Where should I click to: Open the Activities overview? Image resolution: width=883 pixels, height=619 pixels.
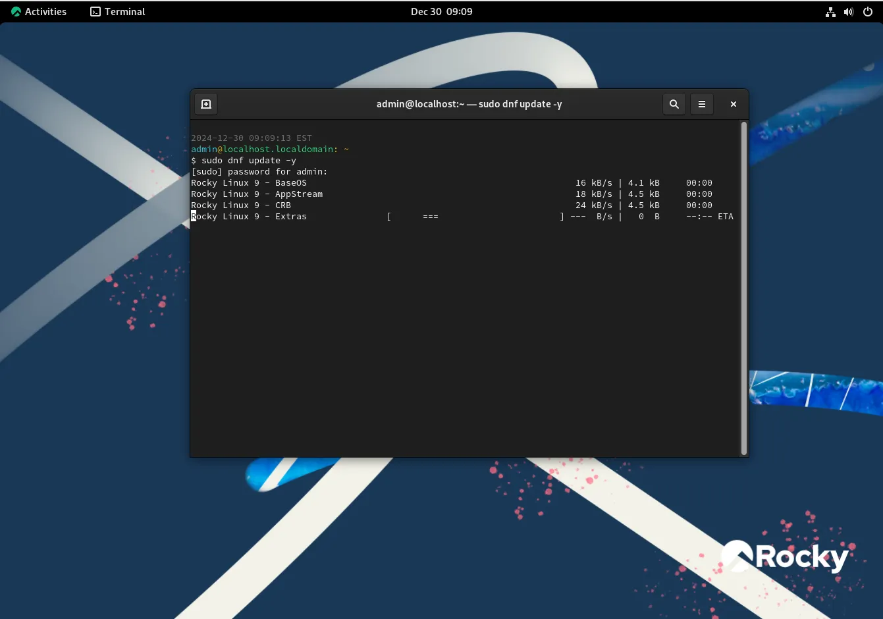point(39,11)
